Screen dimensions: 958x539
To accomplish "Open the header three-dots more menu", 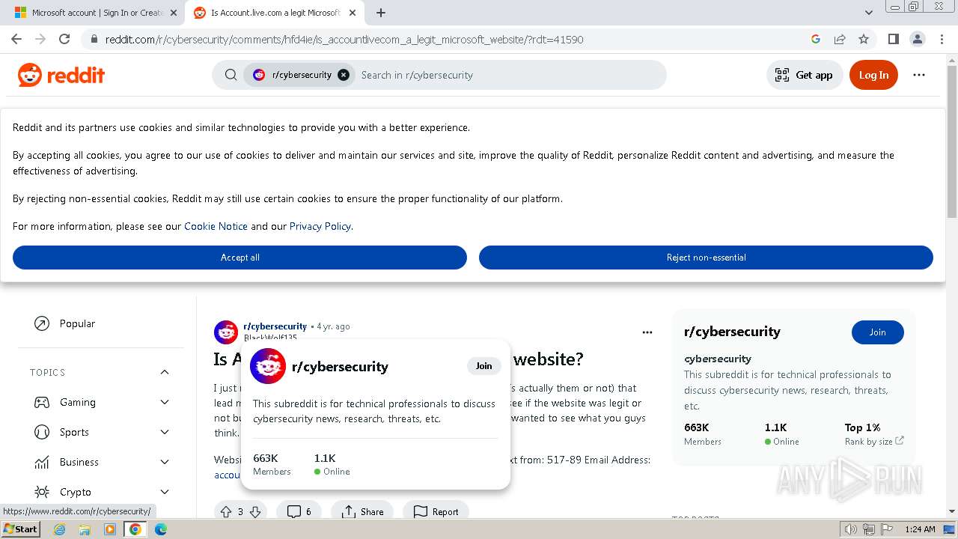I will pos(919,75).
